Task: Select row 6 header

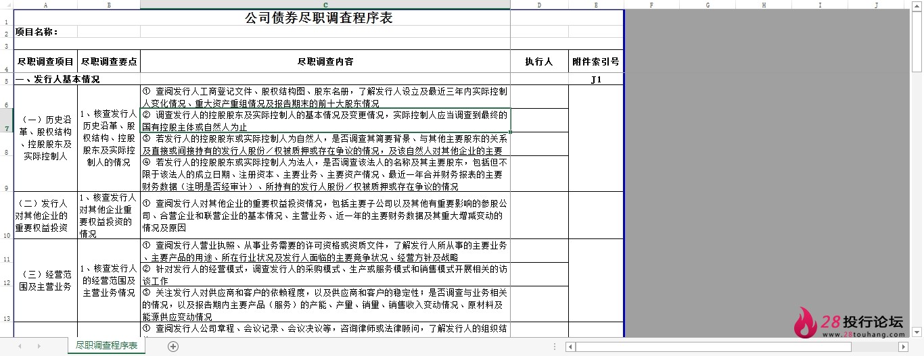Action: pos(7,97)
